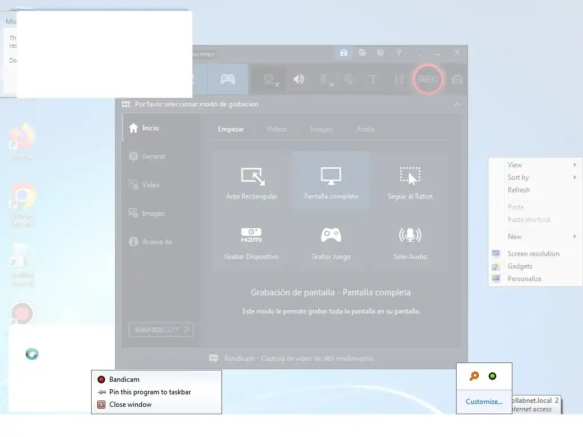Select the game recording mode gamepad tab
Screen dimensions: 583x437
point(228,79)
